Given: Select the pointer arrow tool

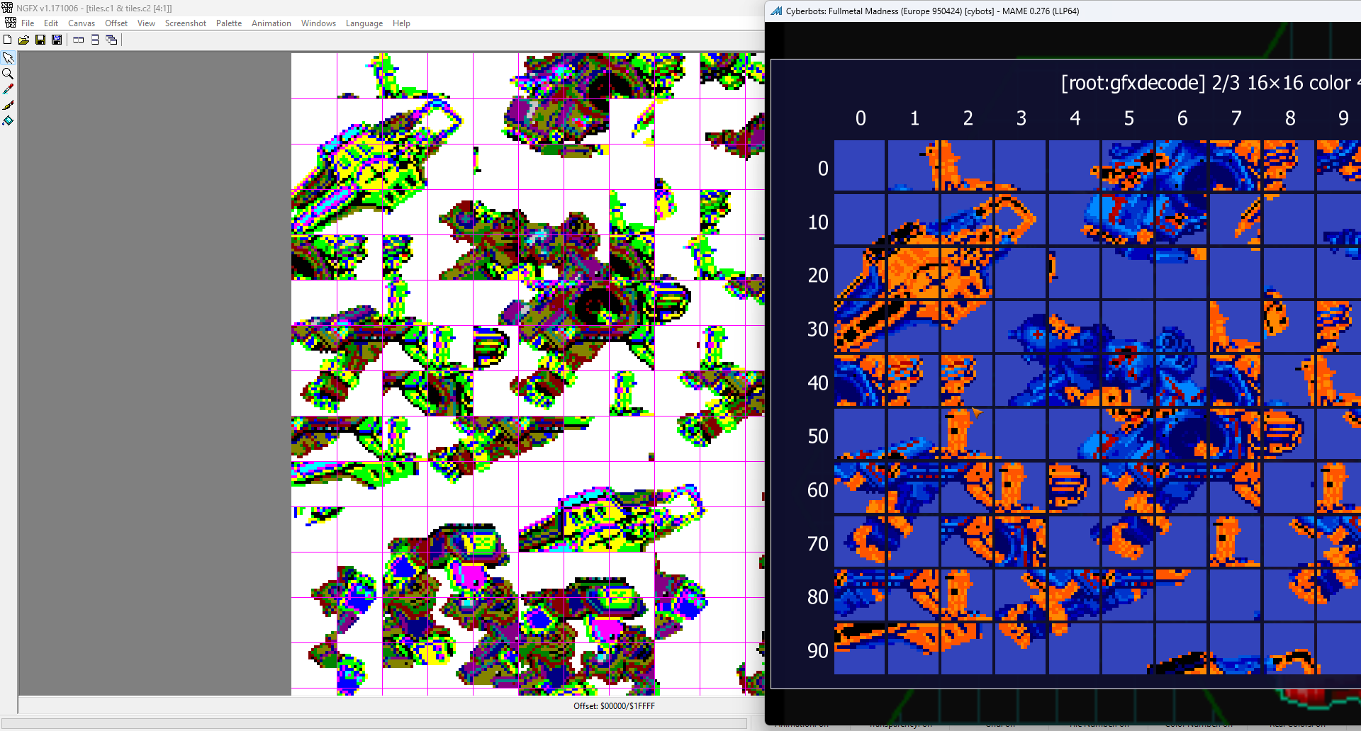Looking at the screenshot, I should click(9, 58).
